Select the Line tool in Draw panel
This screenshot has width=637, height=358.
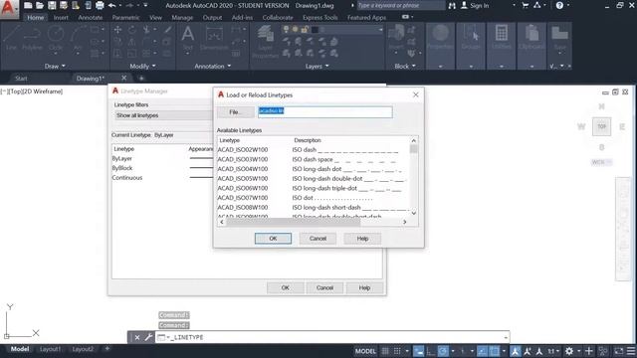click(11, 38)
